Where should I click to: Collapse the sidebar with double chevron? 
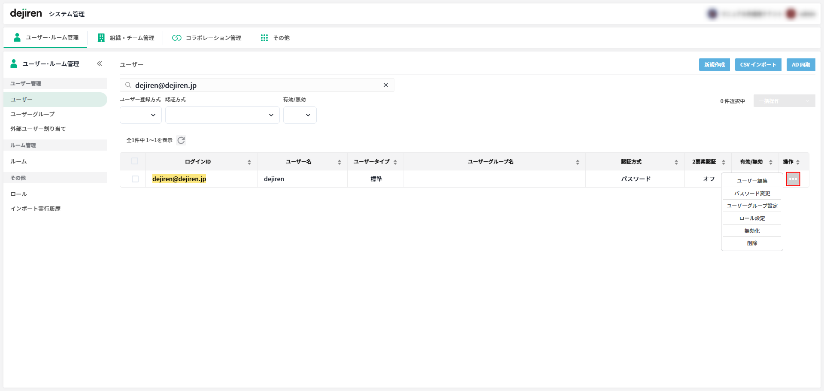pyautogui.click(x=100, y=64)
